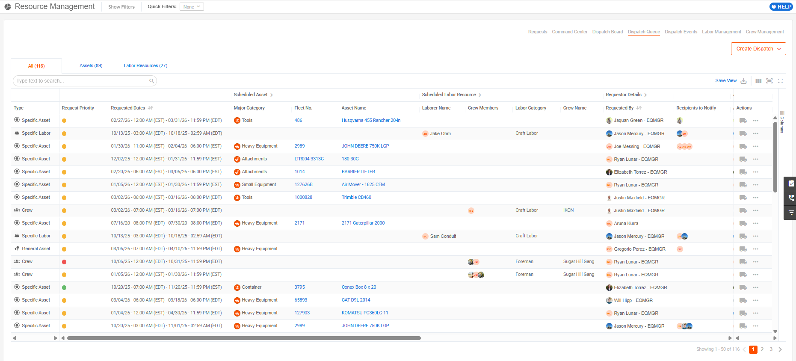
Task: Click the Container category icon
Action: [x=237, y=287]
